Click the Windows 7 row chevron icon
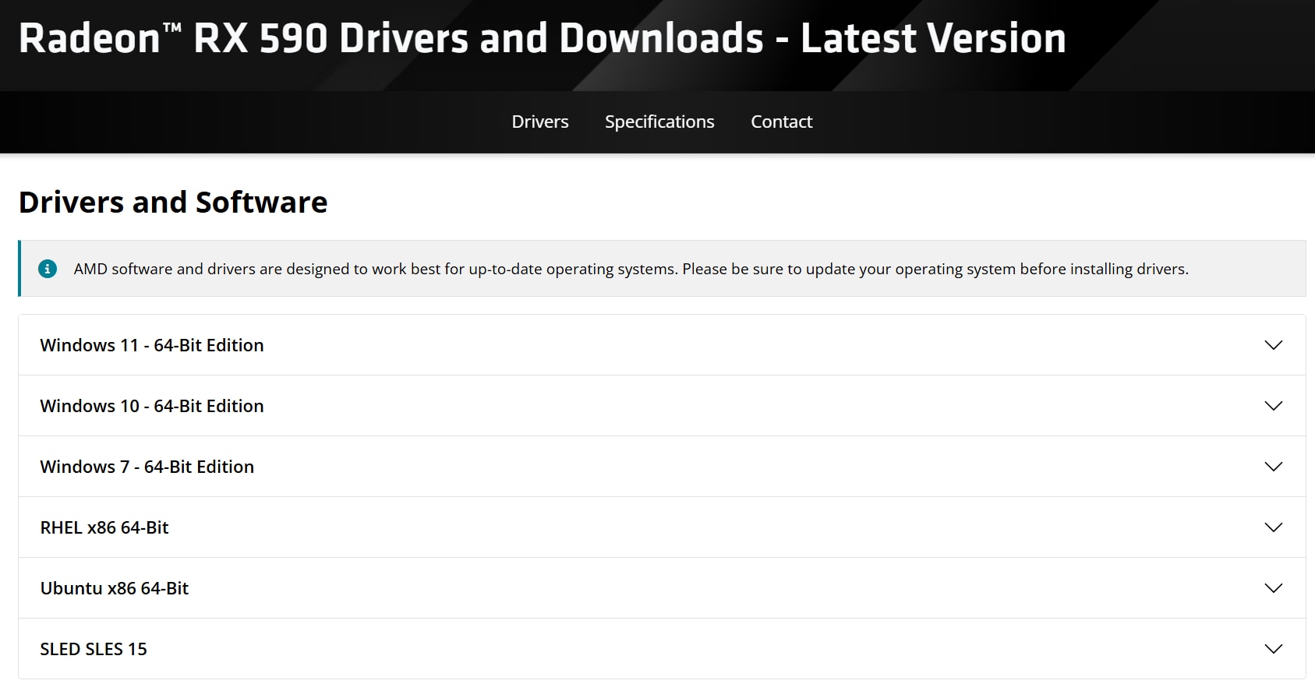The width and height of the screenshot is (1315, 684). (x=1273, y=467)
